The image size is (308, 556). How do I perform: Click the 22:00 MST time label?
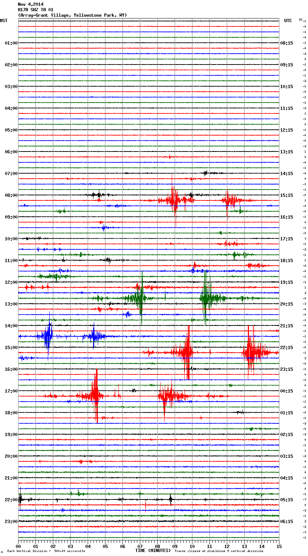tap(11, 500)
